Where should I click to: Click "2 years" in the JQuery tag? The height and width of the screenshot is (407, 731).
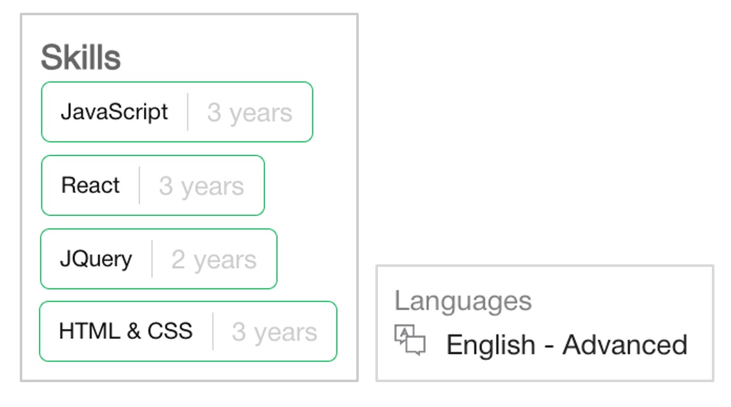(x=214, y=260)
